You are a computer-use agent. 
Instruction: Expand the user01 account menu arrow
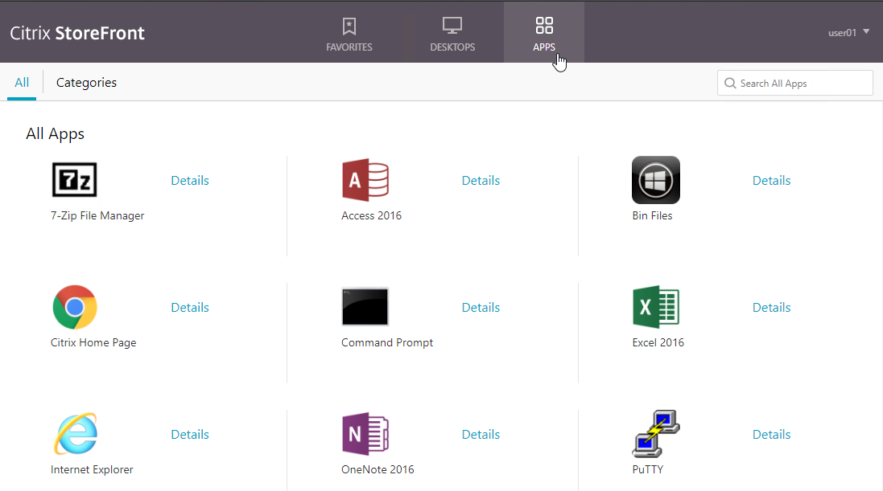(866, 31)
